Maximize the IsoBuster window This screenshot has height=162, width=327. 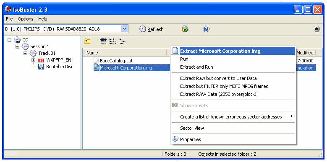[x=308, y=10]
